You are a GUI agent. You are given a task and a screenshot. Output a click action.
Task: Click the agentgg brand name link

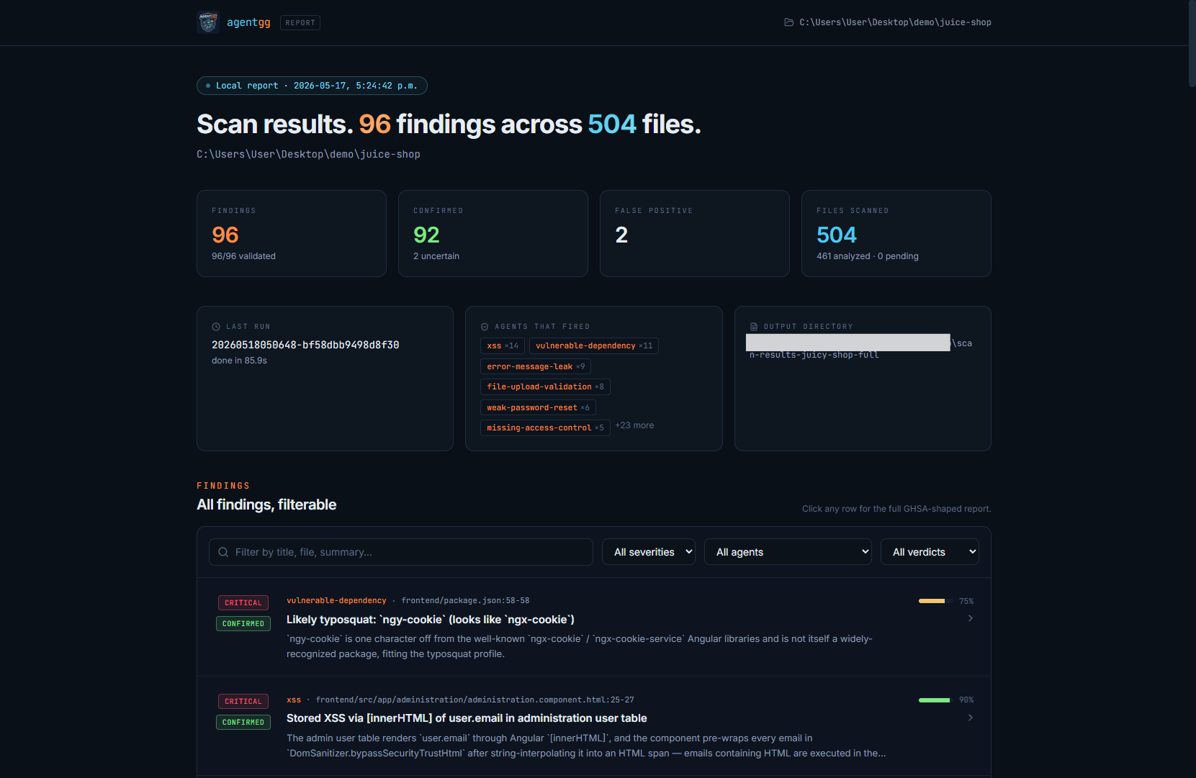click(248, 22)
